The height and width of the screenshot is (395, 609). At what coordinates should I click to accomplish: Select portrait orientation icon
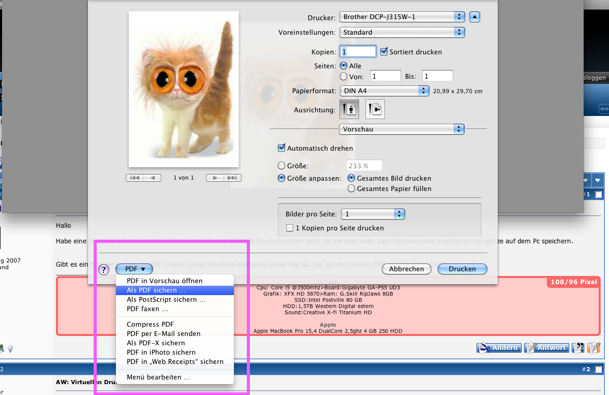[x=349, y=109]
